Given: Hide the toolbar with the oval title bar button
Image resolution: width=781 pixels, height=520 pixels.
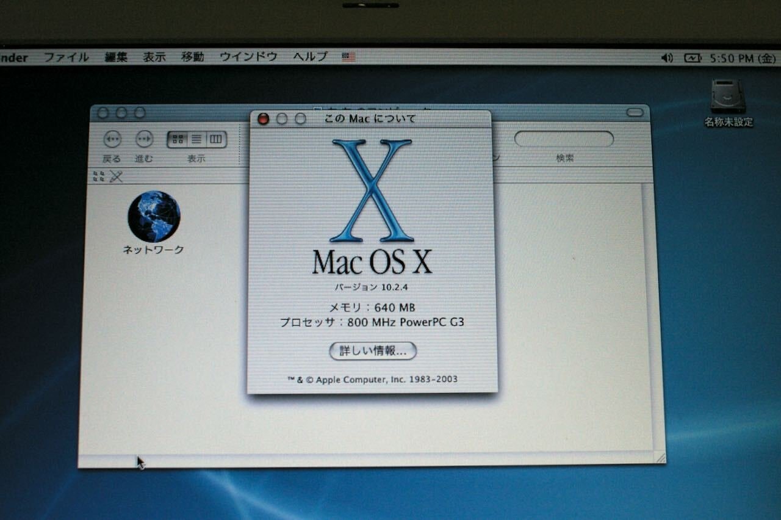Looking at the screenshot, I should coord(635,112).
